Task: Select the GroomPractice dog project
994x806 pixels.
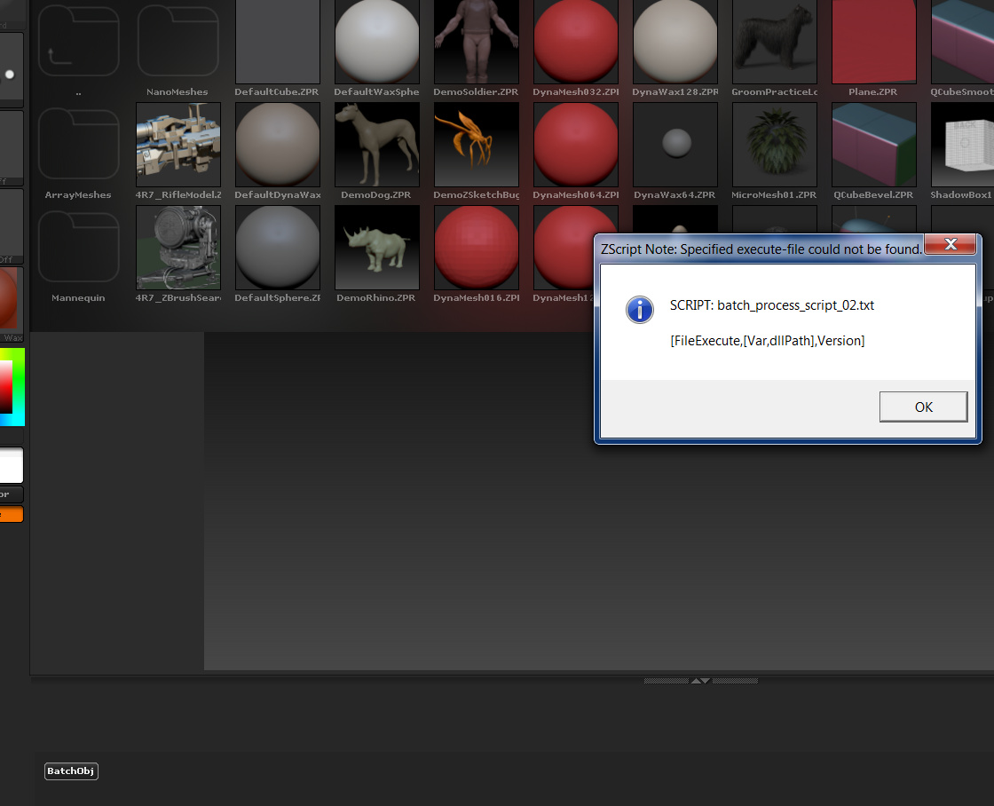Action: tap(775, 42)
